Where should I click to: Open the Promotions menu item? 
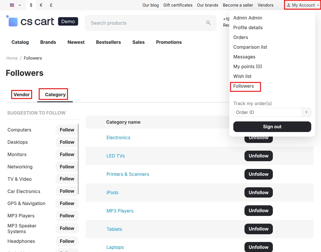tap(169, 42)
